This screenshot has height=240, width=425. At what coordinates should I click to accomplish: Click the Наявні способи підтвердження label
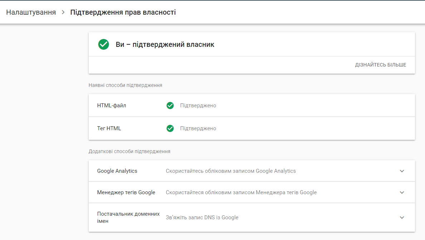click(125, 85)
